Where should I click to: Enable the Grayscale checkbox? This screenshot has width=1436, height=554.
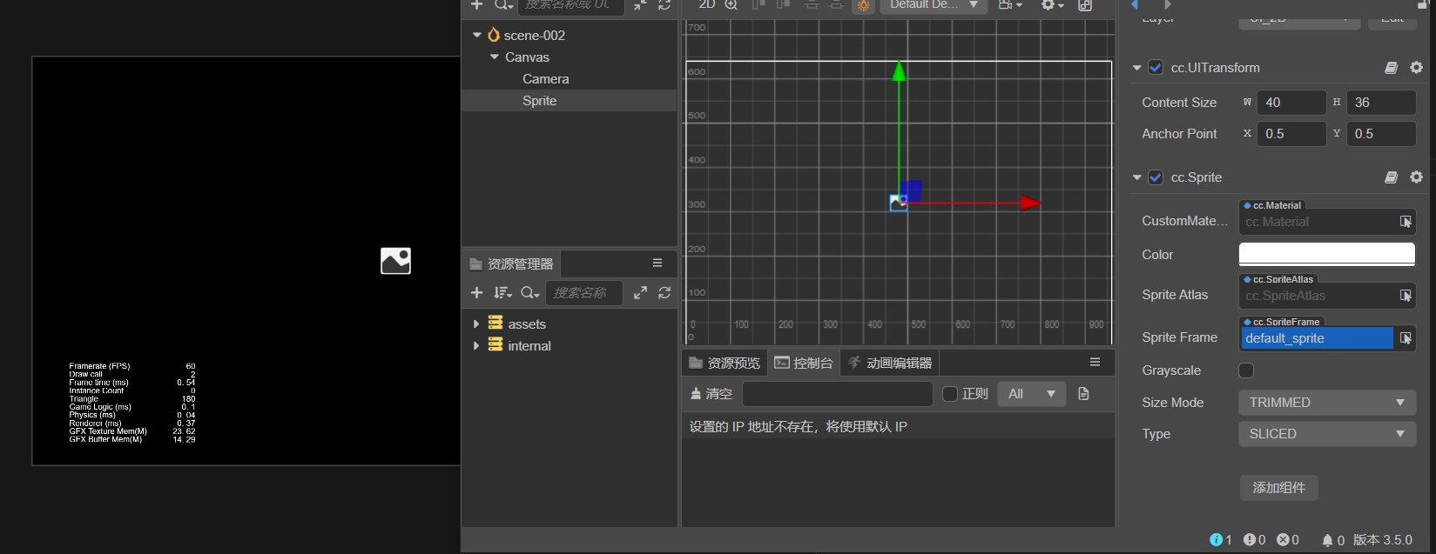click(x=1246, y=370)
